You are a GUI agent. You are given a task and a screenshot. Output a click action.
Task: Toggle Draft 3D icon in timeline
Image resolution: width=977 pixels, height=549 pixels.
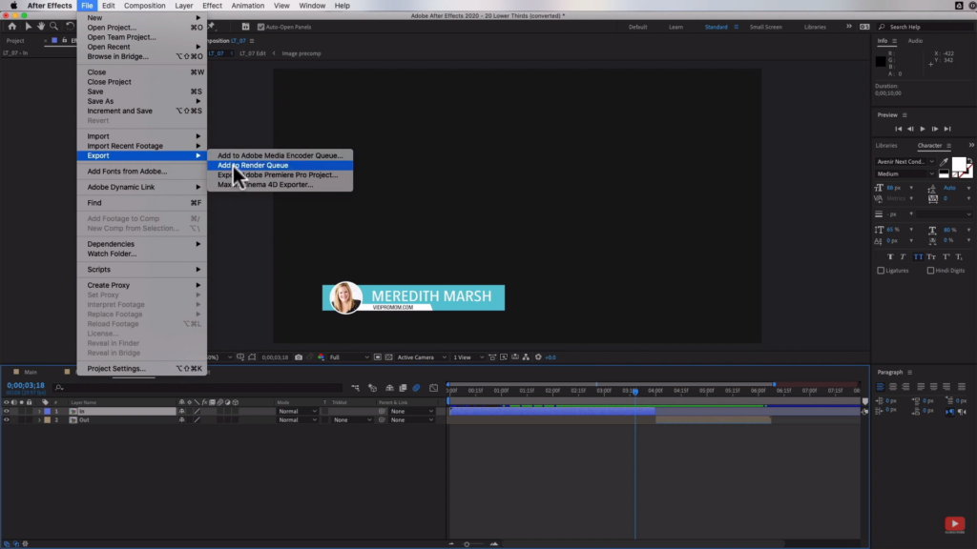point(373,388)
